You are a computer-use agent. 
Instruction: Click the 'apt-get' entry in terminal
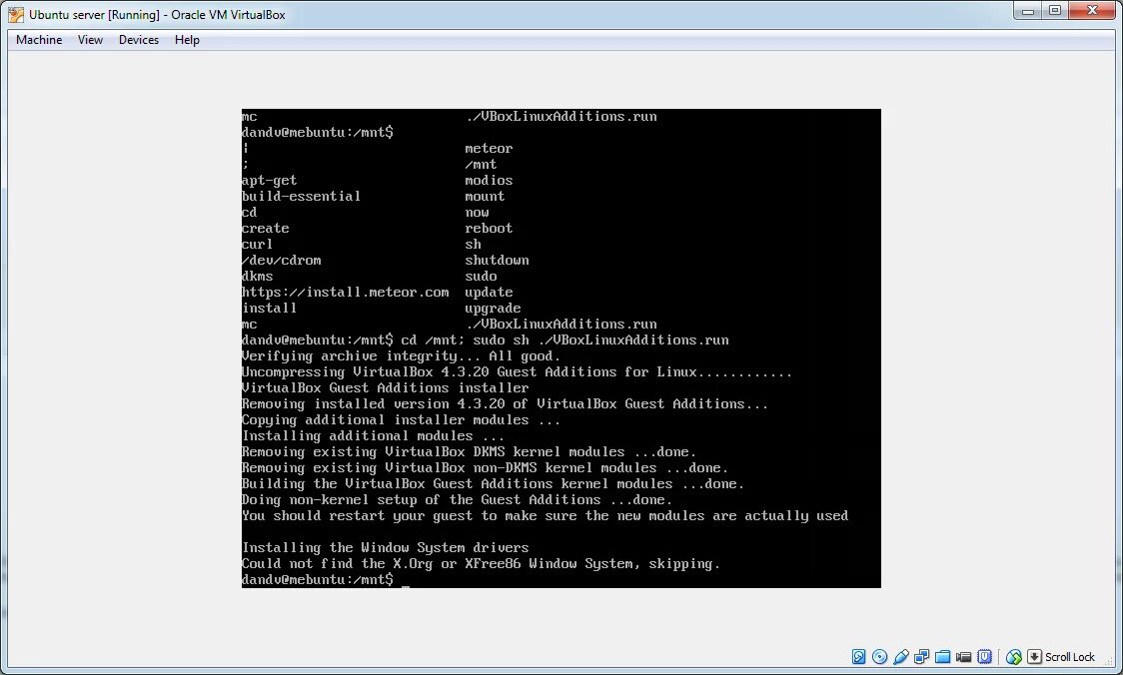pos(270,181)
